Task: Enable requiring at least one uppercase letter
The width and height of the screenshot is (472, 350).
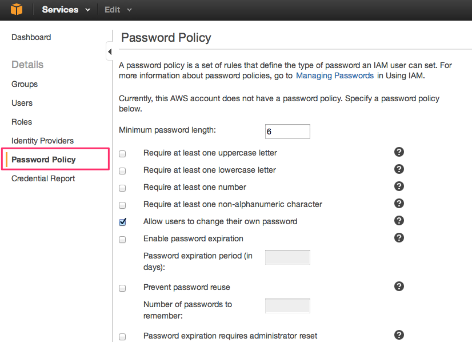Action: [122, 153]
